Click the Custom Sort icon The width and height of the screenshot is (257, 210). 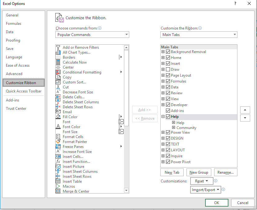click(58, 82)
